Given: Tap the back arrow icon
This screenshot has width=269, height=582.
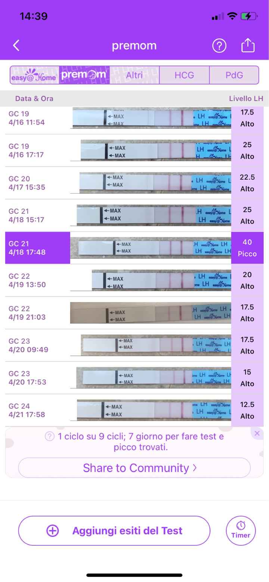Looking at the screenshot, I should [16, 46].
